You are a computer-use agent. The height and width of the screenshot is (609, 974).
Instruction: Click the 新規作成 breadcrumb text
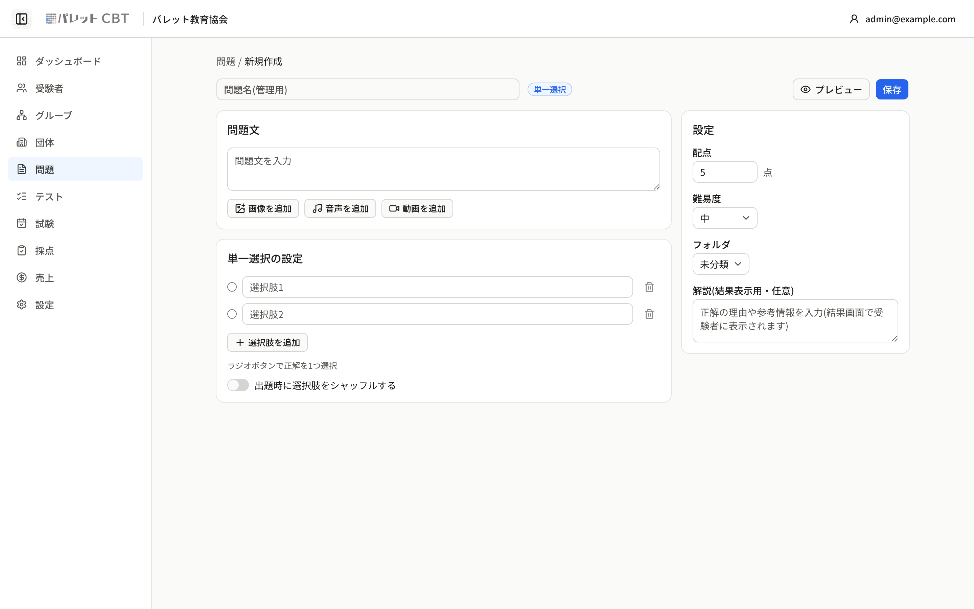(263, 62)
